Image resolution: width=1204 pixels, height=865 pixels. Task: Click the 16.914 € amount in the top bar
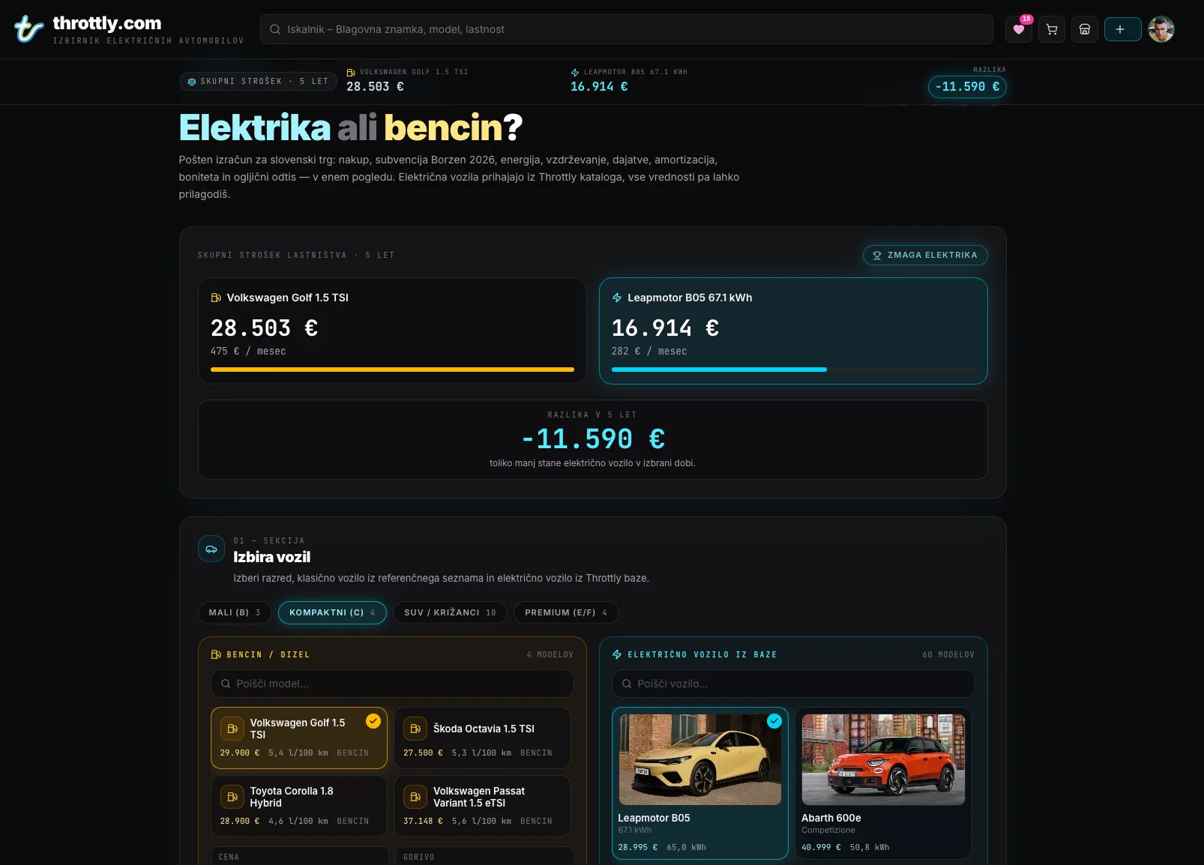[x=599, y=87]
